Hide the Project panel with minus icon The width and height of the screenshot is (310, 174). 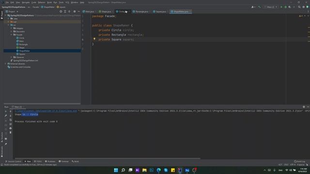[78, 12]
